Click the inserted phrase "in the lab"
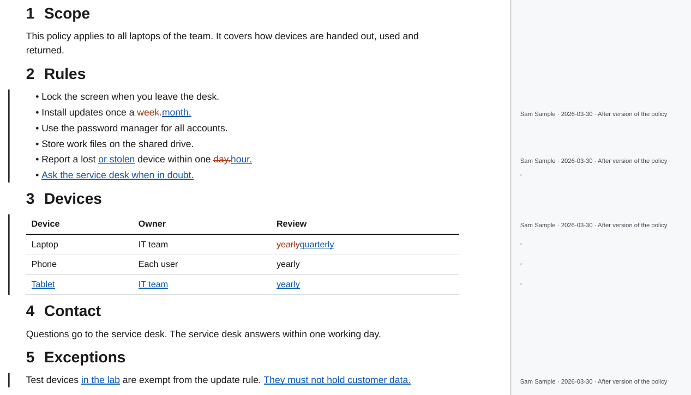The width and height of the screenshot is (691, 395). pos(100,380)
